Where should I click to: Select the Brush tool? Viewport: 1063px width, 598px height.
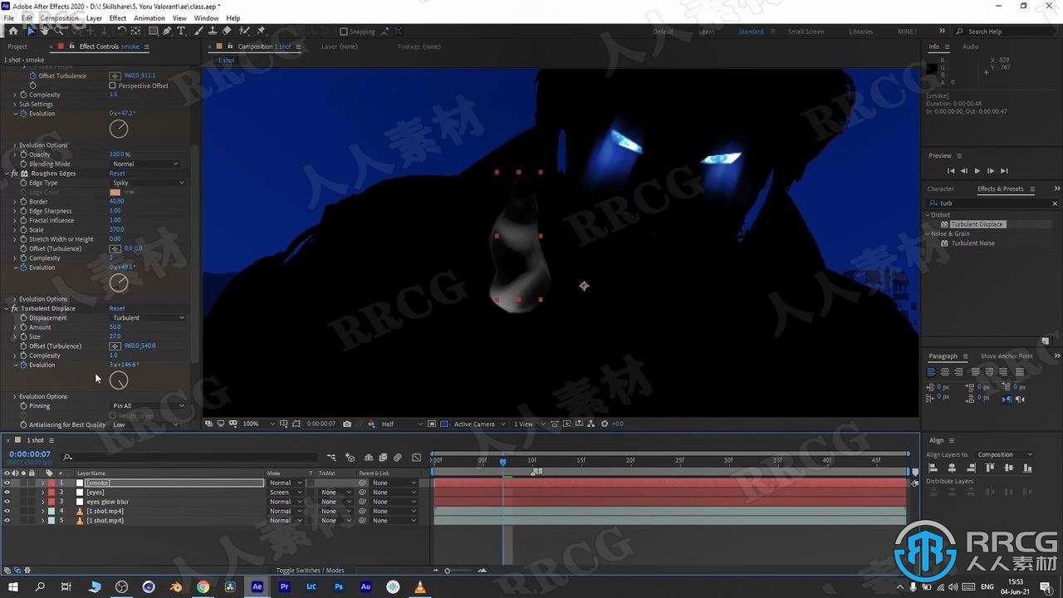click(x=198, y=31)
